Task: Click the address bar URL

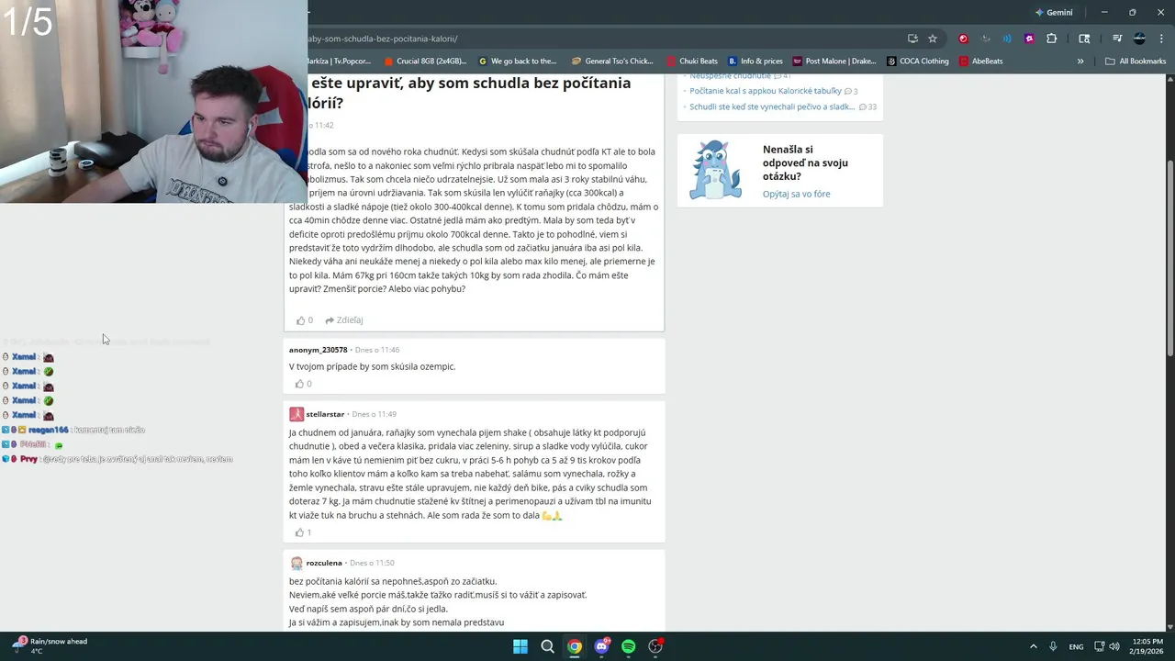Action: (383, 39)
